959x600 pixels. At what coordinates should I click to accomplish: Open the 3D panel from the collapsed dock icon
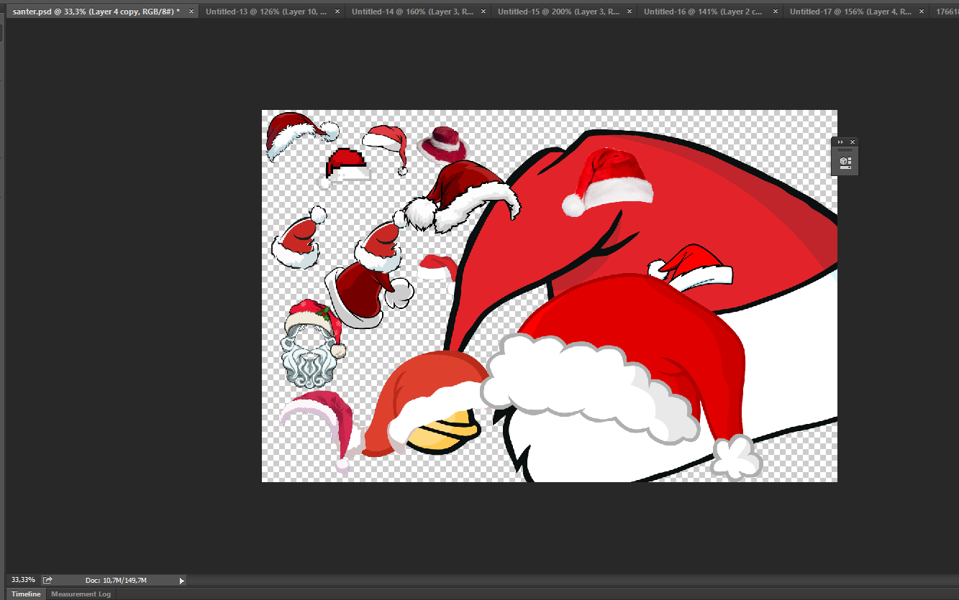pos(845,162)
